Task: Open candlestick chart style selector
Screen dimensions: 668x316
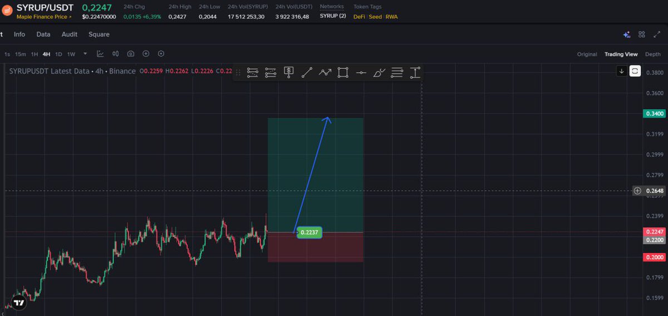Action: (x=116, y=54)
